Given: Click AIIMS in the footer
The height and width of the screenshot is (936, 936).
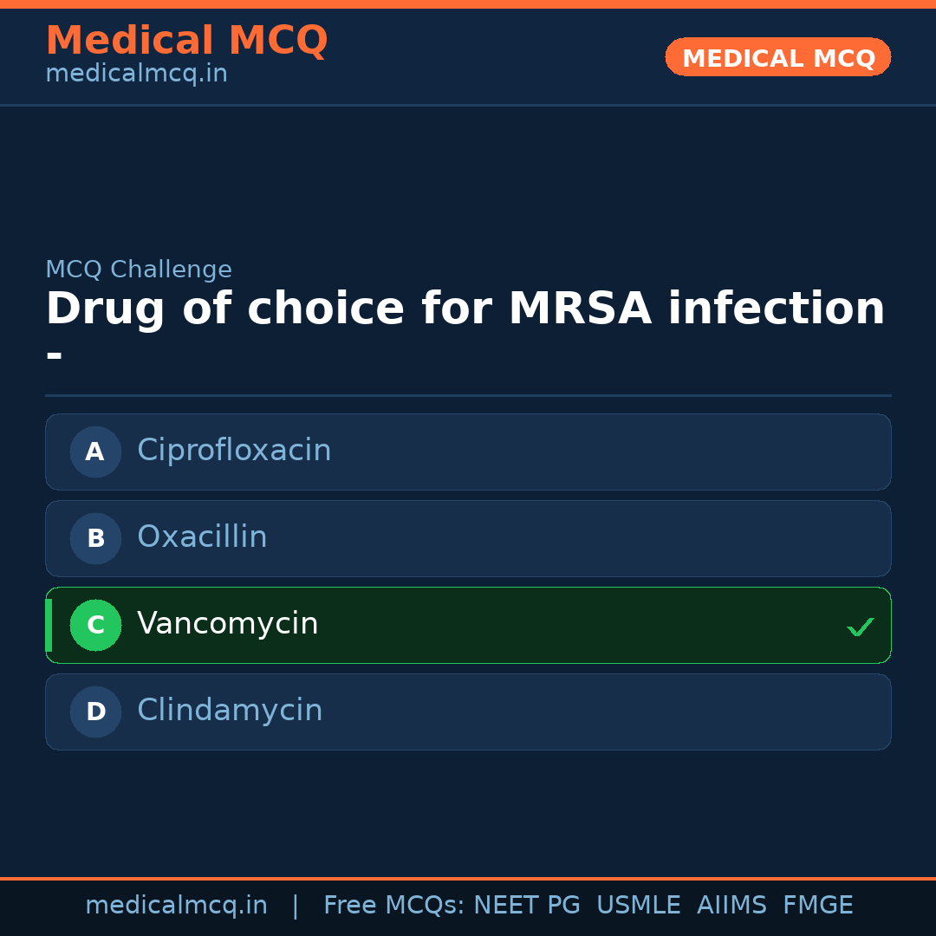Looking at the screenshot, I should point(731,906).
